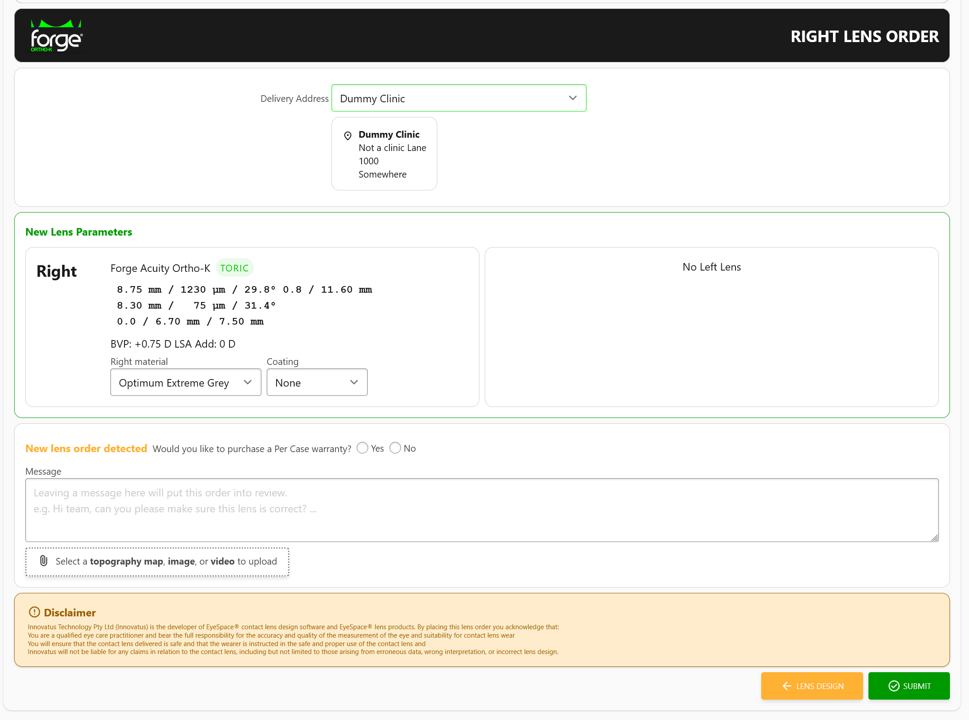The height and width of the screenshot is (720, 969).
Task: Click the '8.30 mm / 75 µm / 31.4°' line
Action: tap(196, 306)
